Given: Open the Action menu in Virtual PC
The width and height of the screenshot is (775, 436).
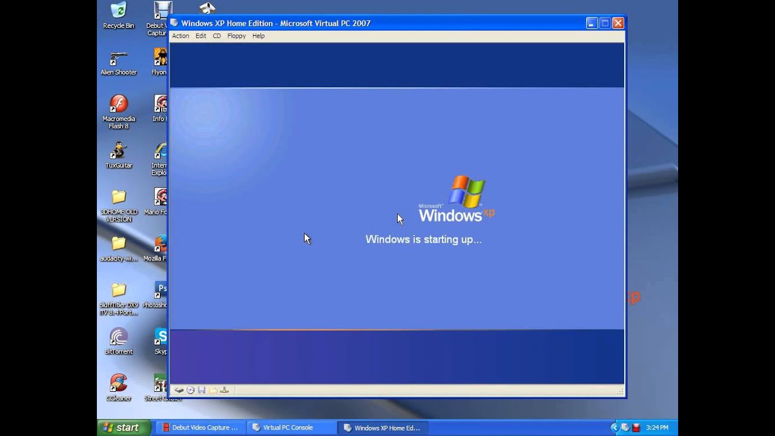Looking at the screenshot, I should 180,36.
